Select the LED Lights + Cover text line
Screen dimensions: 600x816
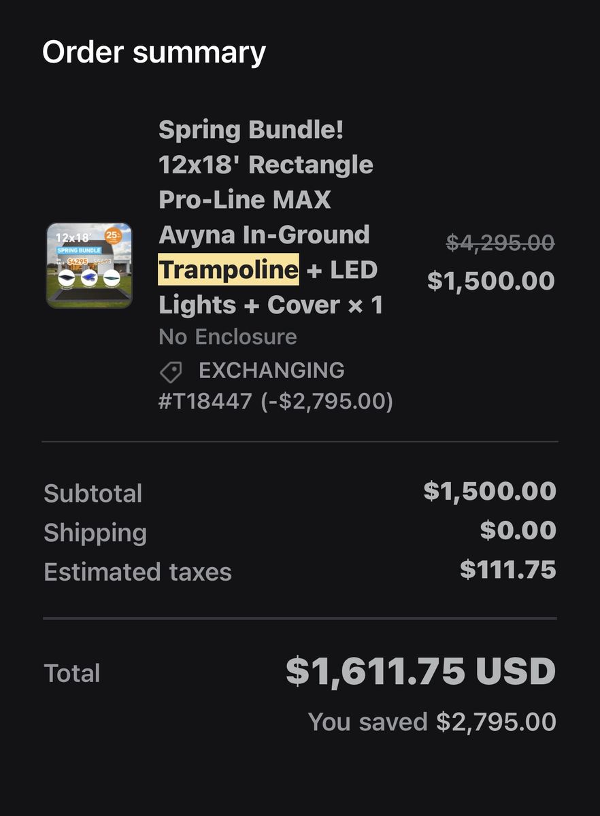tap(271, 288)
